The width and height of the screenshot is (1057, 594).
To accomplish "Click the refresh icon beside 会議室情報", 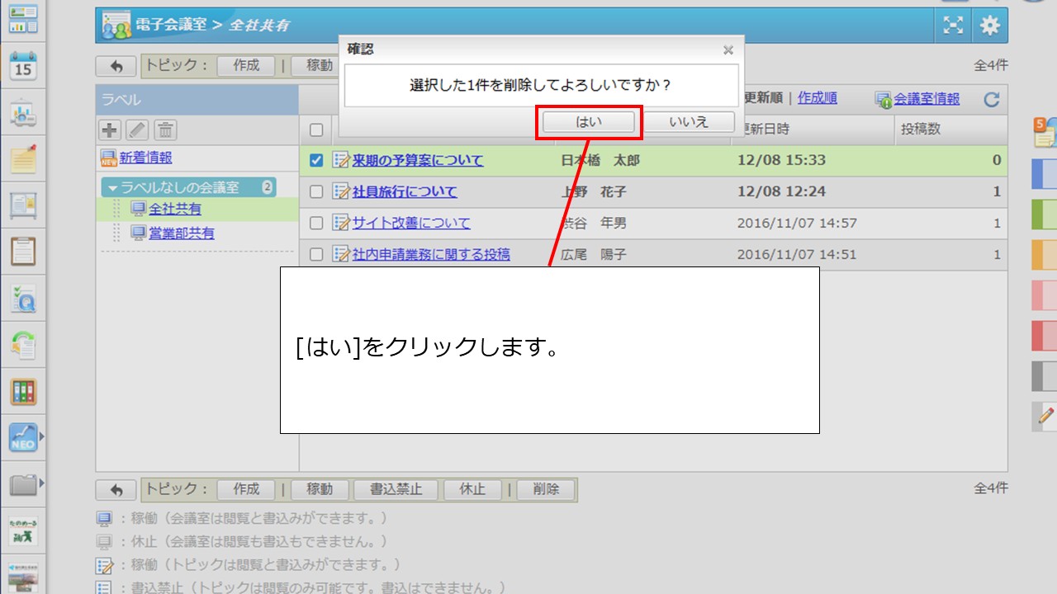I will pos(992,100).
